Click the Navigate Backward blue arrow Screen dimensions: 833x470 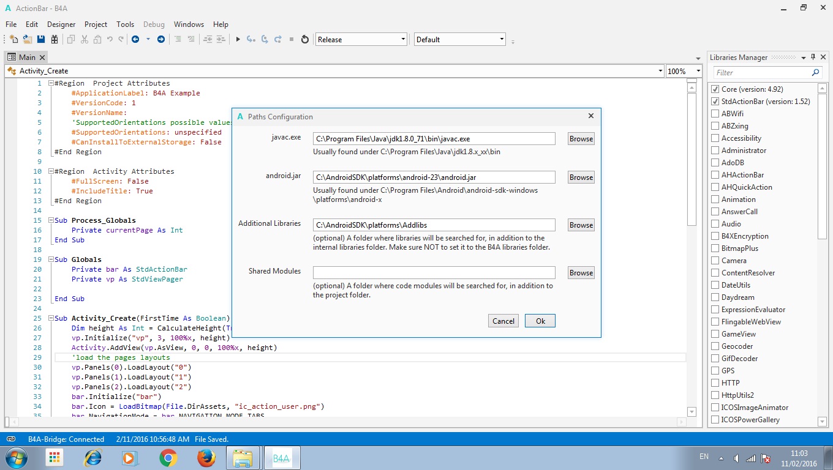tap(135, 39)
